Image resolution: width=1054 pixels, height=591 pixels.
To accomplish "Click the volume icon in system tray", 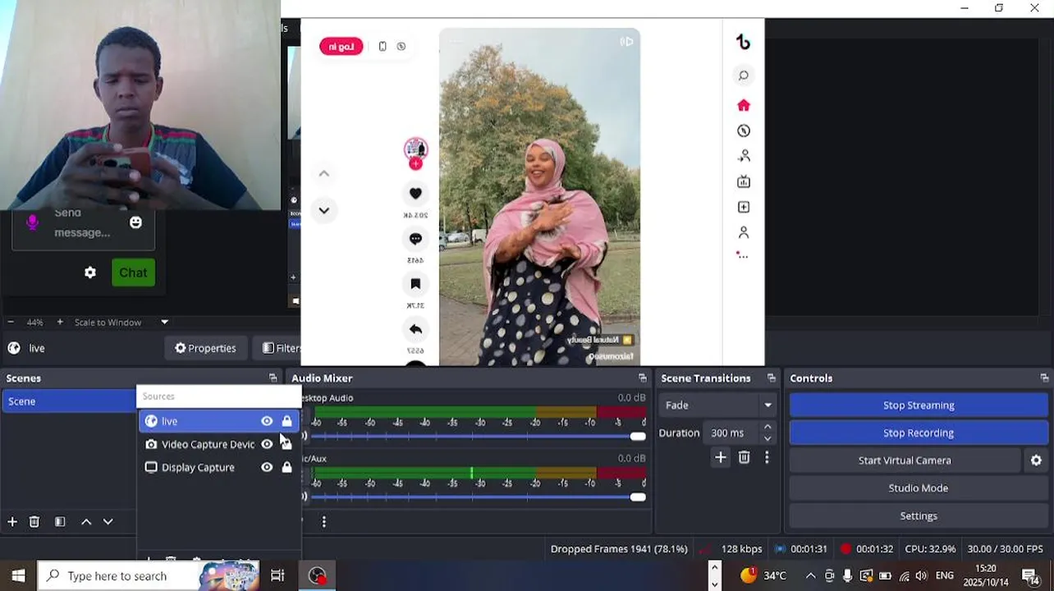I will tap(921, 576).
